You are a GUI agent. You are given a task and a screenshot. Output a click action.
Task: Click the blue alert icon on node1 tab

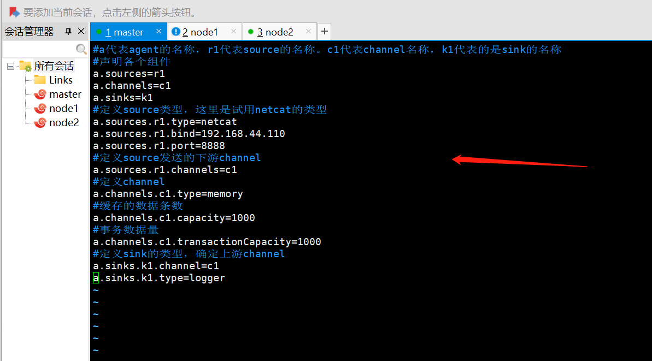point(175,32)
